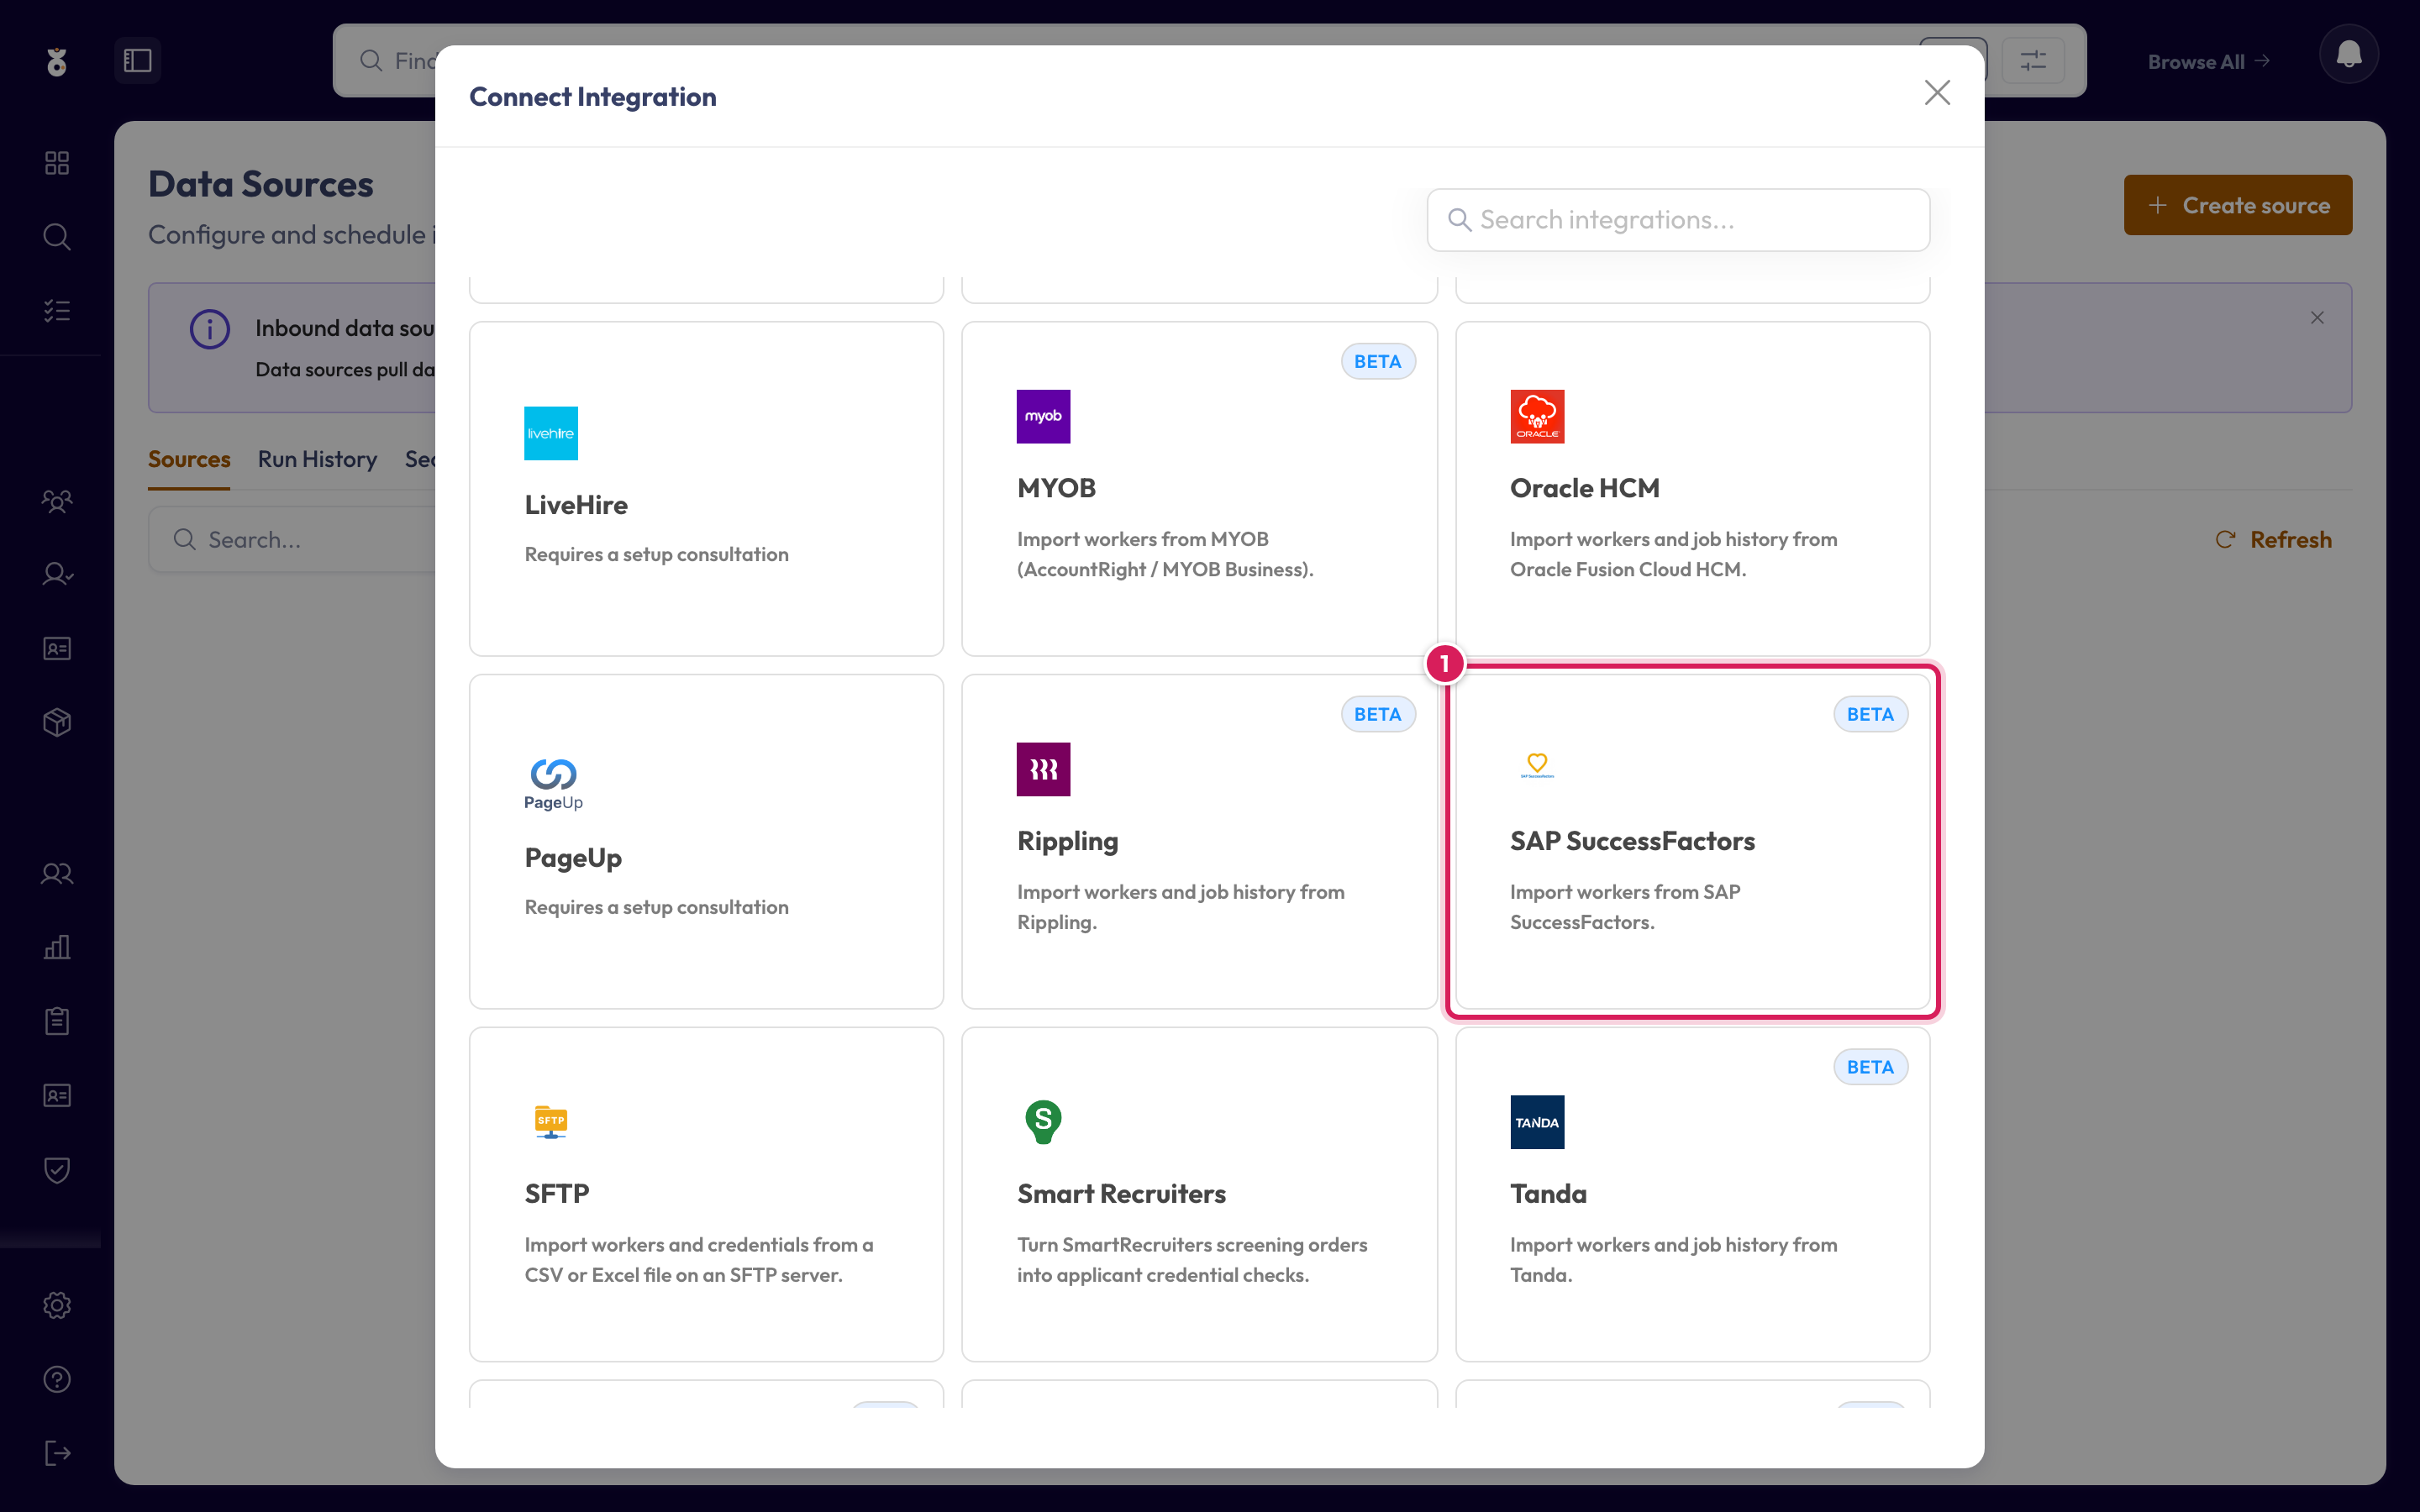The width and height of the screenshot is (2420, 1512).
Task: Toggle the sidebar panel icon
Action: click(137, 60)
